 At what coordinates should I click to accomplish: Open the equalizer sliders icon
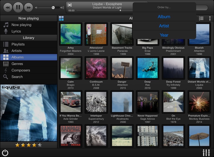[x=206, y=153]
